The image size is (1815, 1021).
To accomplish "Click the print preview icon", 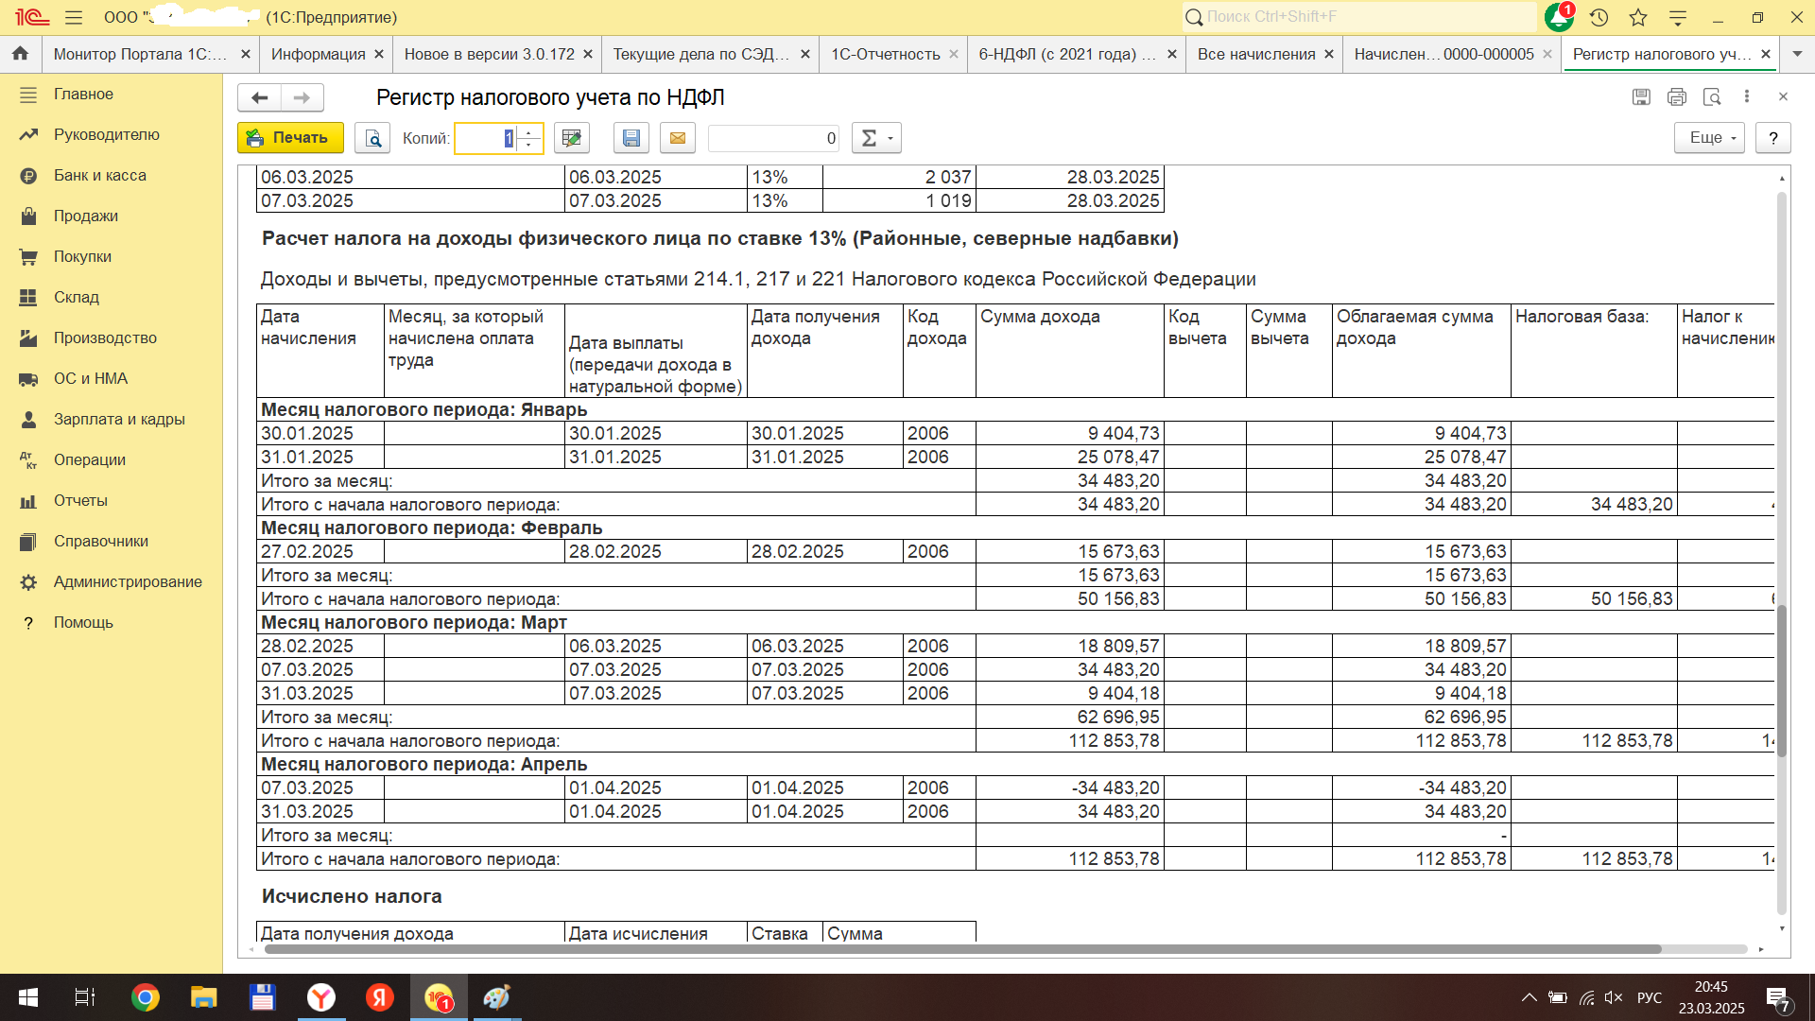I will click(x=372, y=138).
